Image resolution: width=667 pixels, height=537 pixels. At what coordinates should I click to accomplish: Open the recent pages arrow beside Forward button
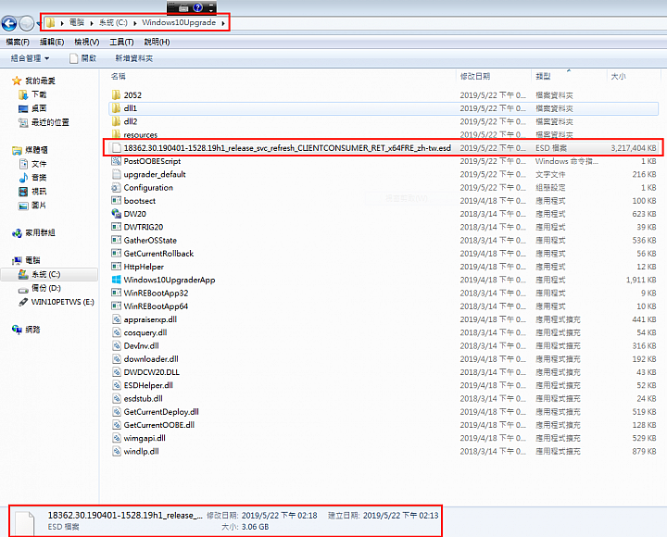point(37,24)
